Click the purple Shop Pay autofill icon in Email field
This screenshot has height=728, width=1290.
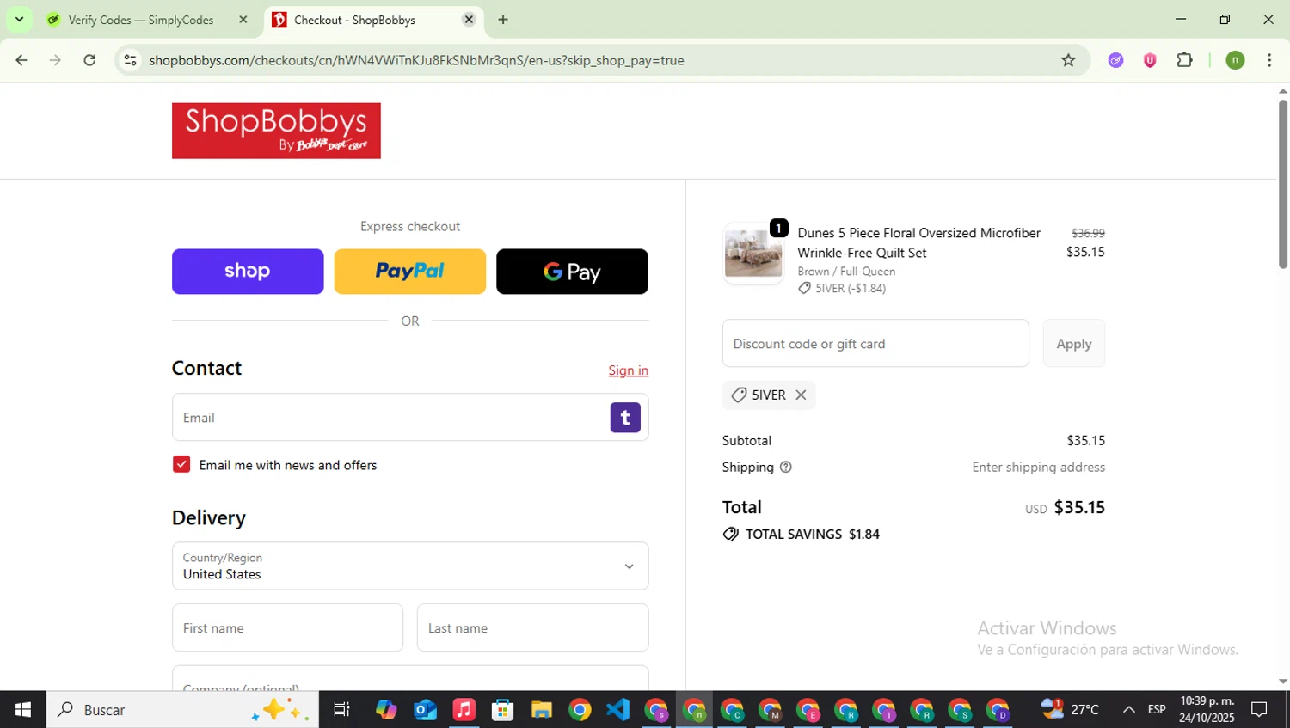click(x=625, y=418)
